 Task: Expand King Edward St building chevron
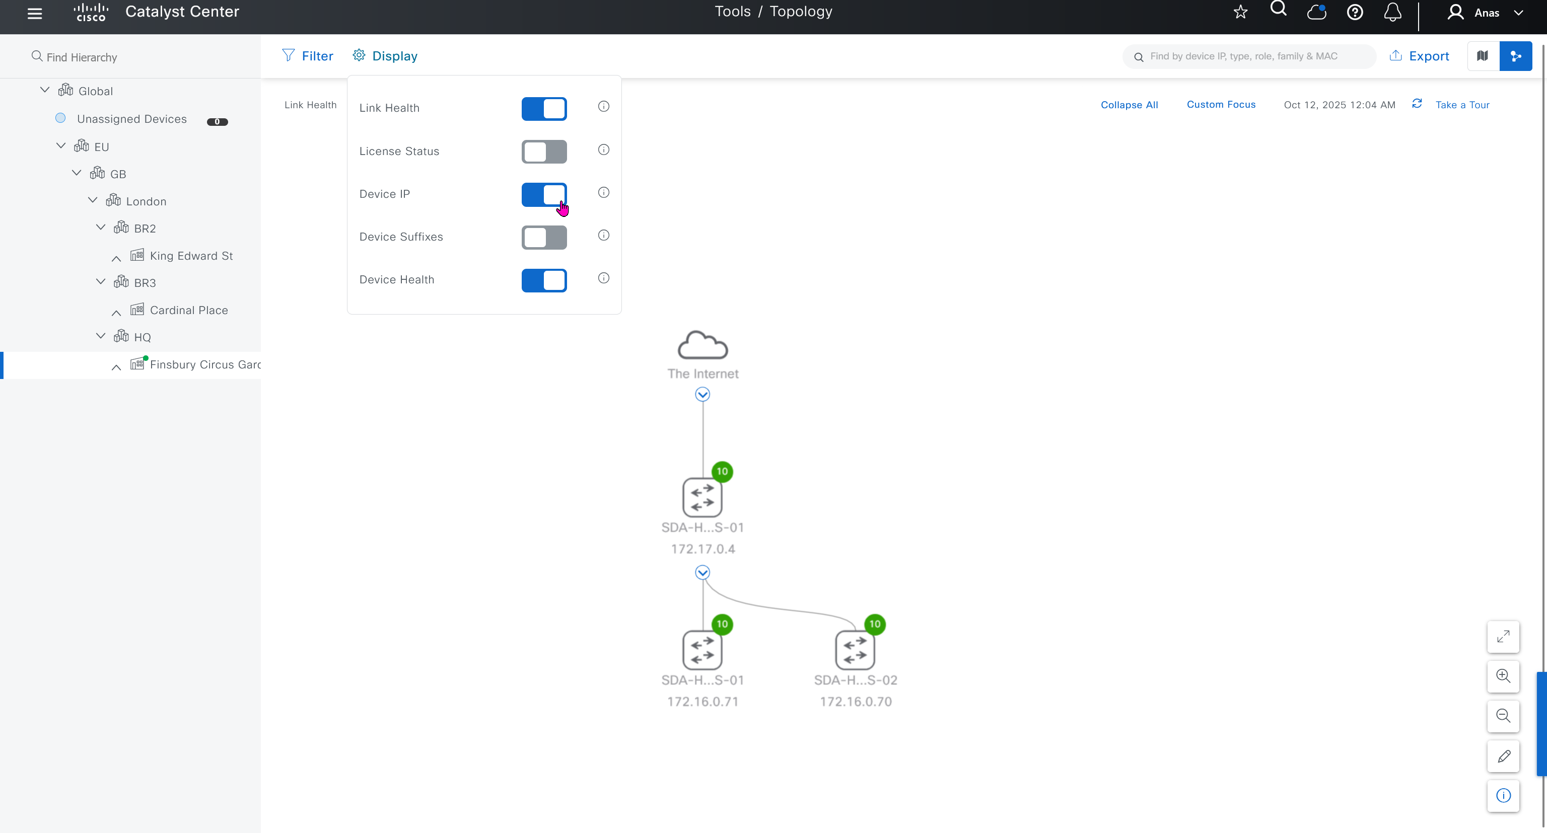pos(116,258)
